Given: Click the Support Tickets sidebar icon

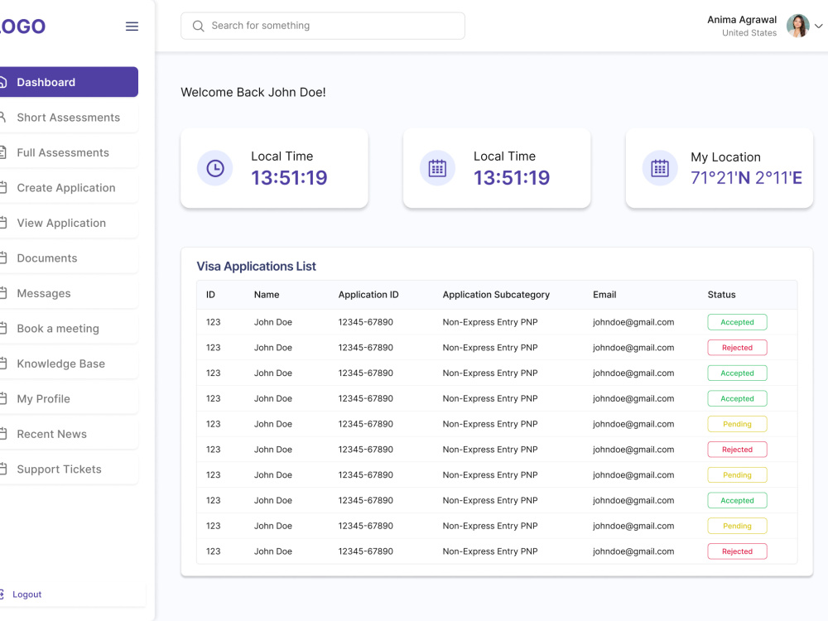Looking at the screenshot, I should pos(2,469).
